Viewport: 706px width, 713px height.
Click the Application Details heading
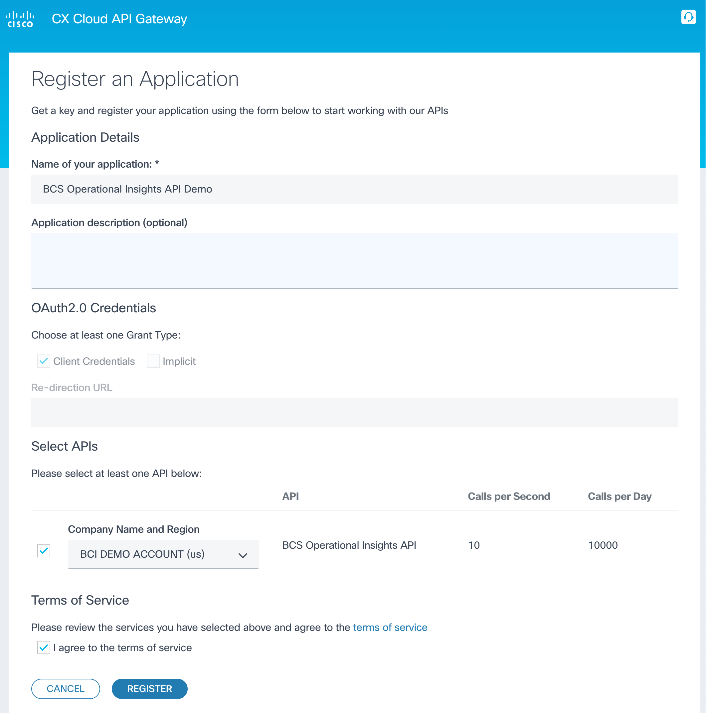point(85,137)
